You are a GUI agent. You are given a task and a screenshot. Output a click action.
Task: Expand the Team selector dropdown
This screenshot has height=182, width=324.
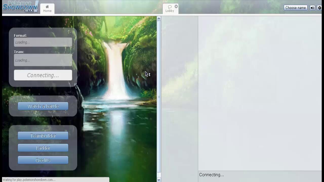[x=43, y=60]
